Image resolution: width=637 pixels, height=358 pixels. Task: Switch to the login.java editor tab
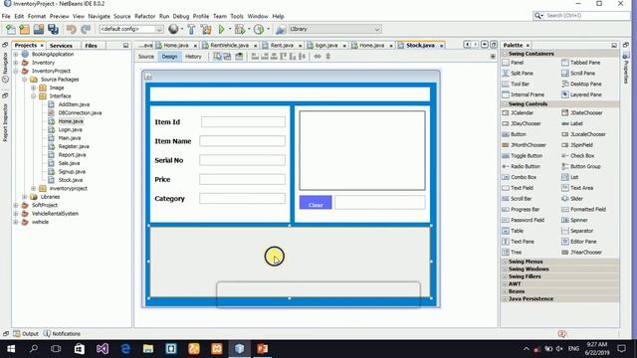pyautogui.click(x=325, y=46)
